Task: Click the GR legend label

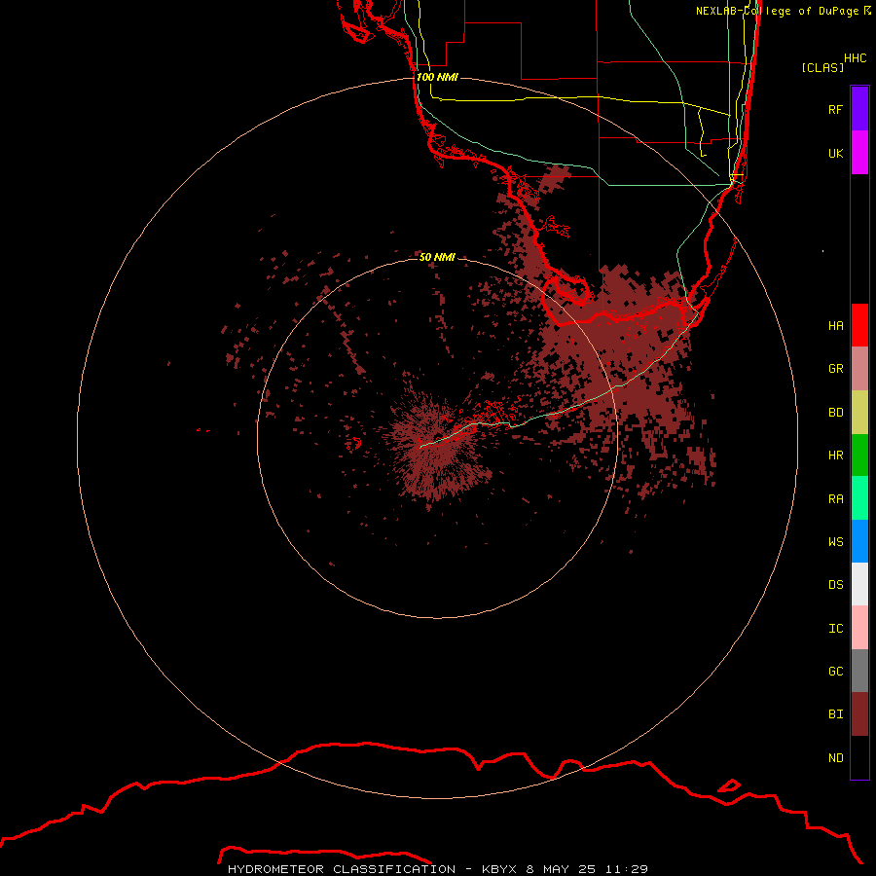Action: click(x=835, y=369)
